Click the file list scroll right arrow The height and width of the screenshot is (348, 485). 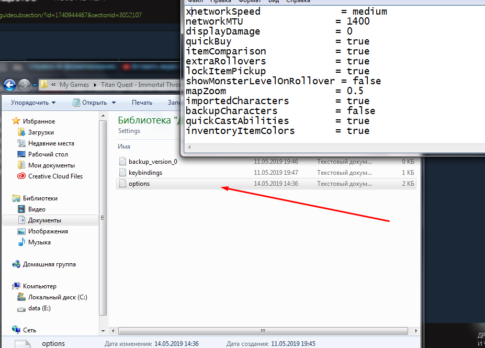pos(416,331)
